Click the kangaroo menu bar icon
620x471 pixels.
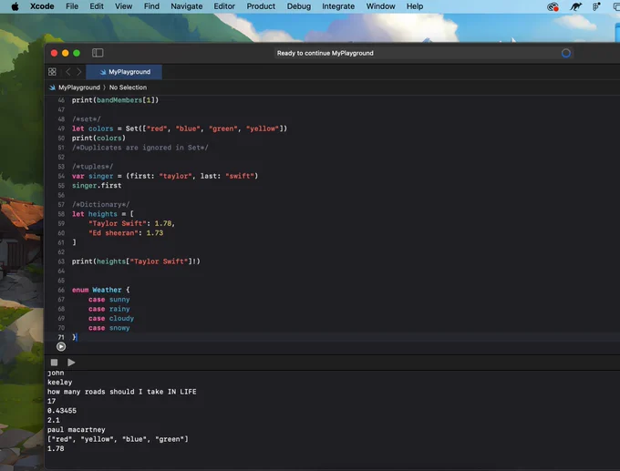[x=575, y=6]
